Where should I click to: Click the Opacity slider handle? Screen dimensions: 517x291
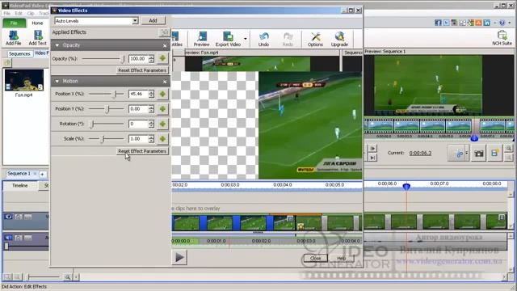(123, 59)
